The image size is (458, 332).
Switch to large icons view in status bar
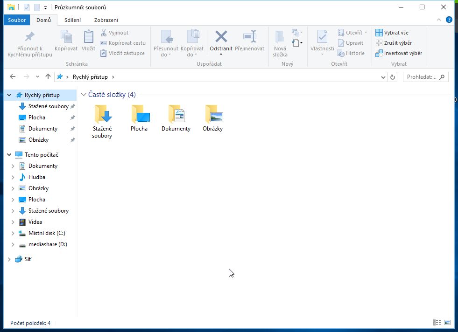447,322
